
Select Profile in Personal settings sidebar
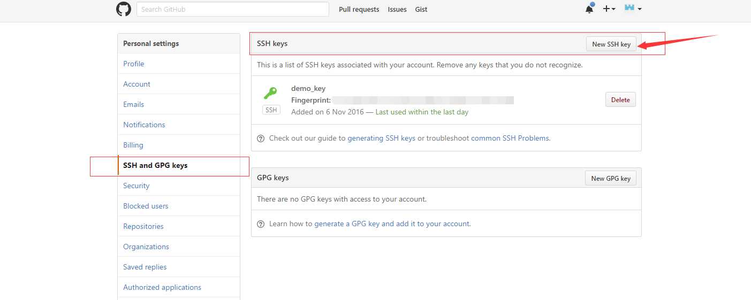pos(134,64)
